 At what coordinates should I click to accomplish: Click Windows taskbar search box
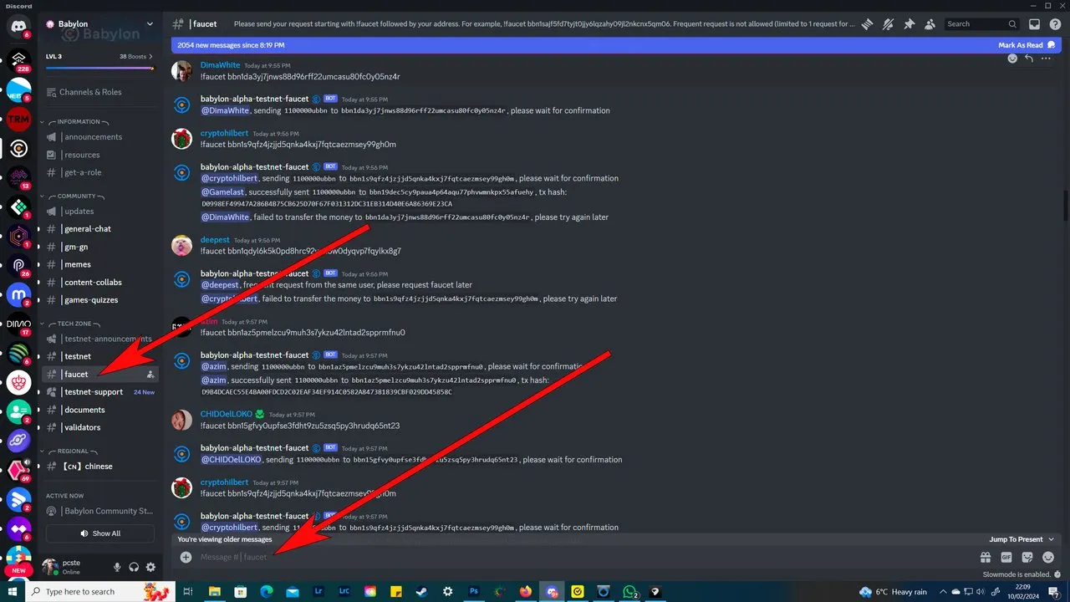pyautogui.click(x=100, y=592)
